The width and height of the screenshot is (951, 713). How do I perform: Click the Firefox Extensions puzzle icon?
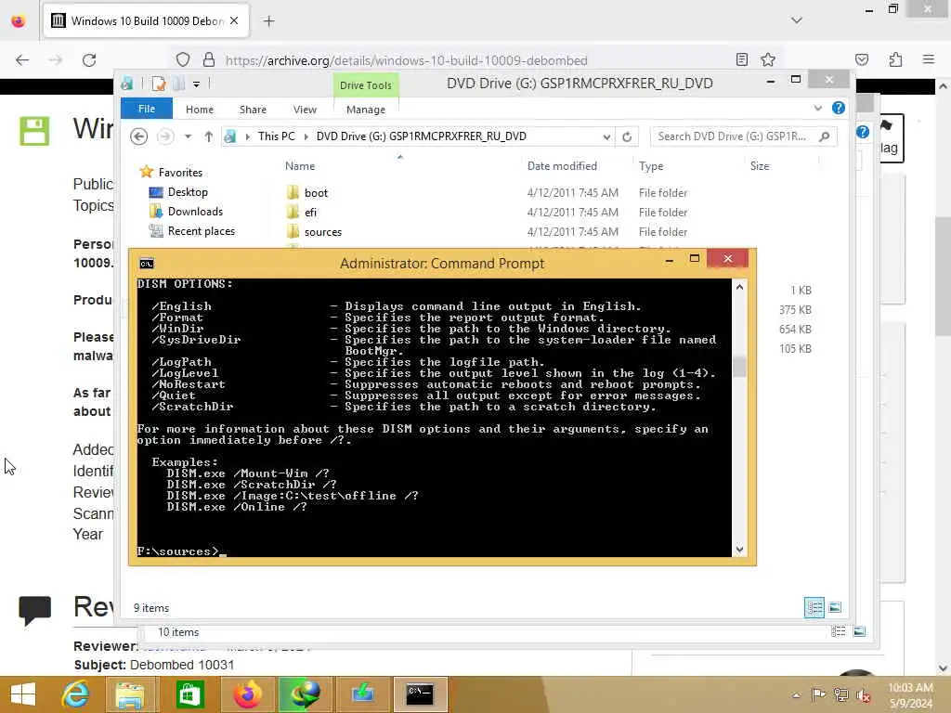tap(895, 59)
